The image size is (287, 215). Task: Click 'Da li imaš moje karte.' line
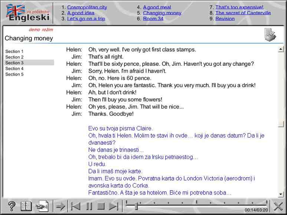click(115, 171)
